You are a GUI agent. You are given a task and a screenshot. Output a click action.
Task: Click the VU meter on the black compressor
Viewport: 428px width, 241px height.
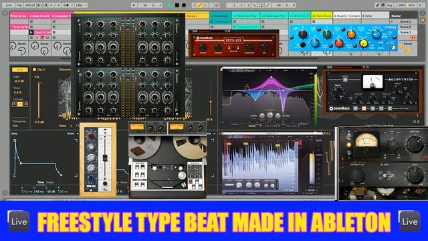point(366,141)
